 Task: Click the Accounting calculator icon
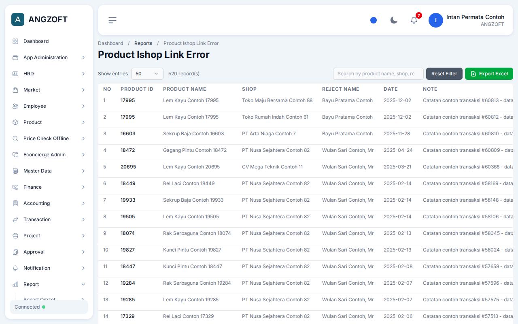(15, 203)
